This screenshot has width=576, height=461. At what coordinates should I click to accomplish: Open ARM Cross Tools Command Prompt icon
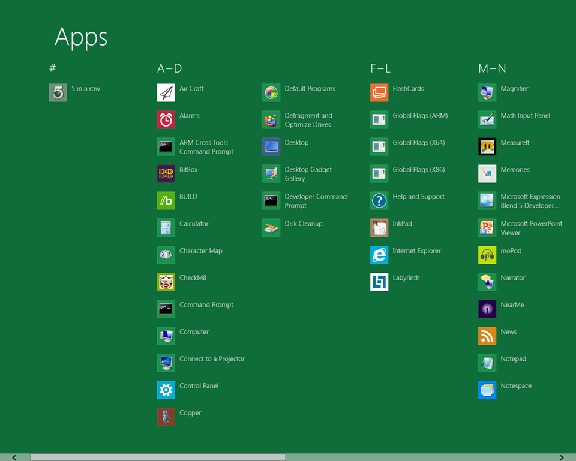(166, 146)
